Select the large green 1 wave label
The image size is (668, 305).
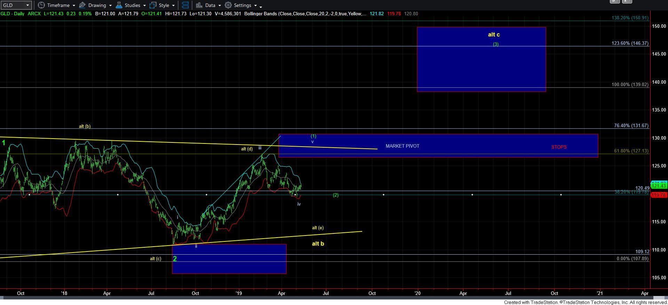3,143
